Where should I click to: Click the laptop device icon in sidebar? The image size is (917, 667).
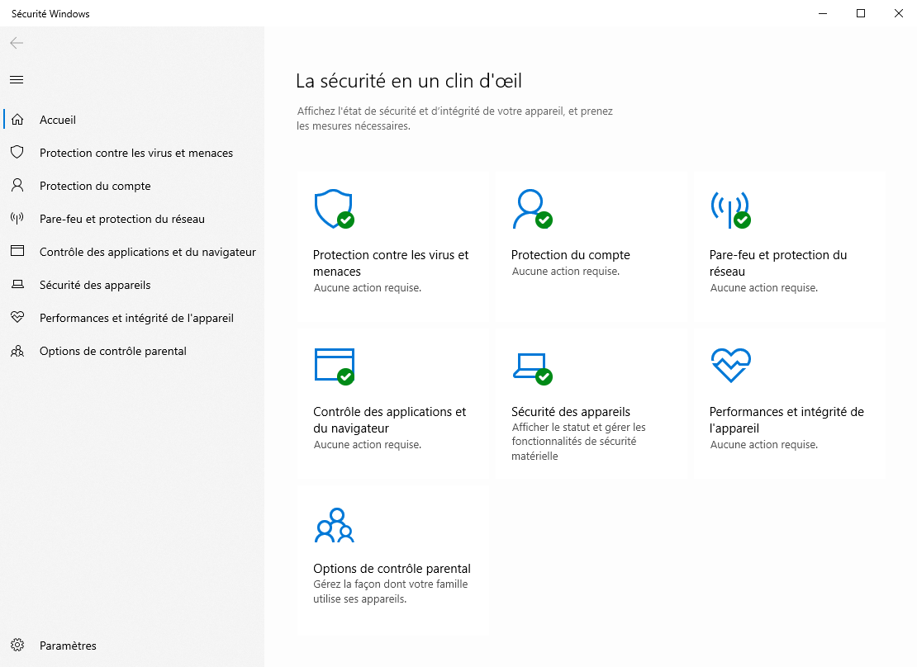(17, 285)
